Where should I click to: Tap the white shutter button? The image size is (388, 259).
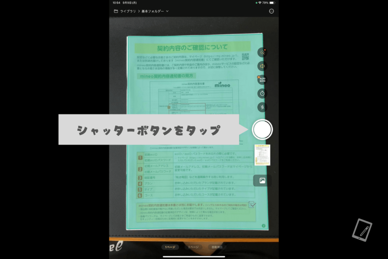pos(262,130)
